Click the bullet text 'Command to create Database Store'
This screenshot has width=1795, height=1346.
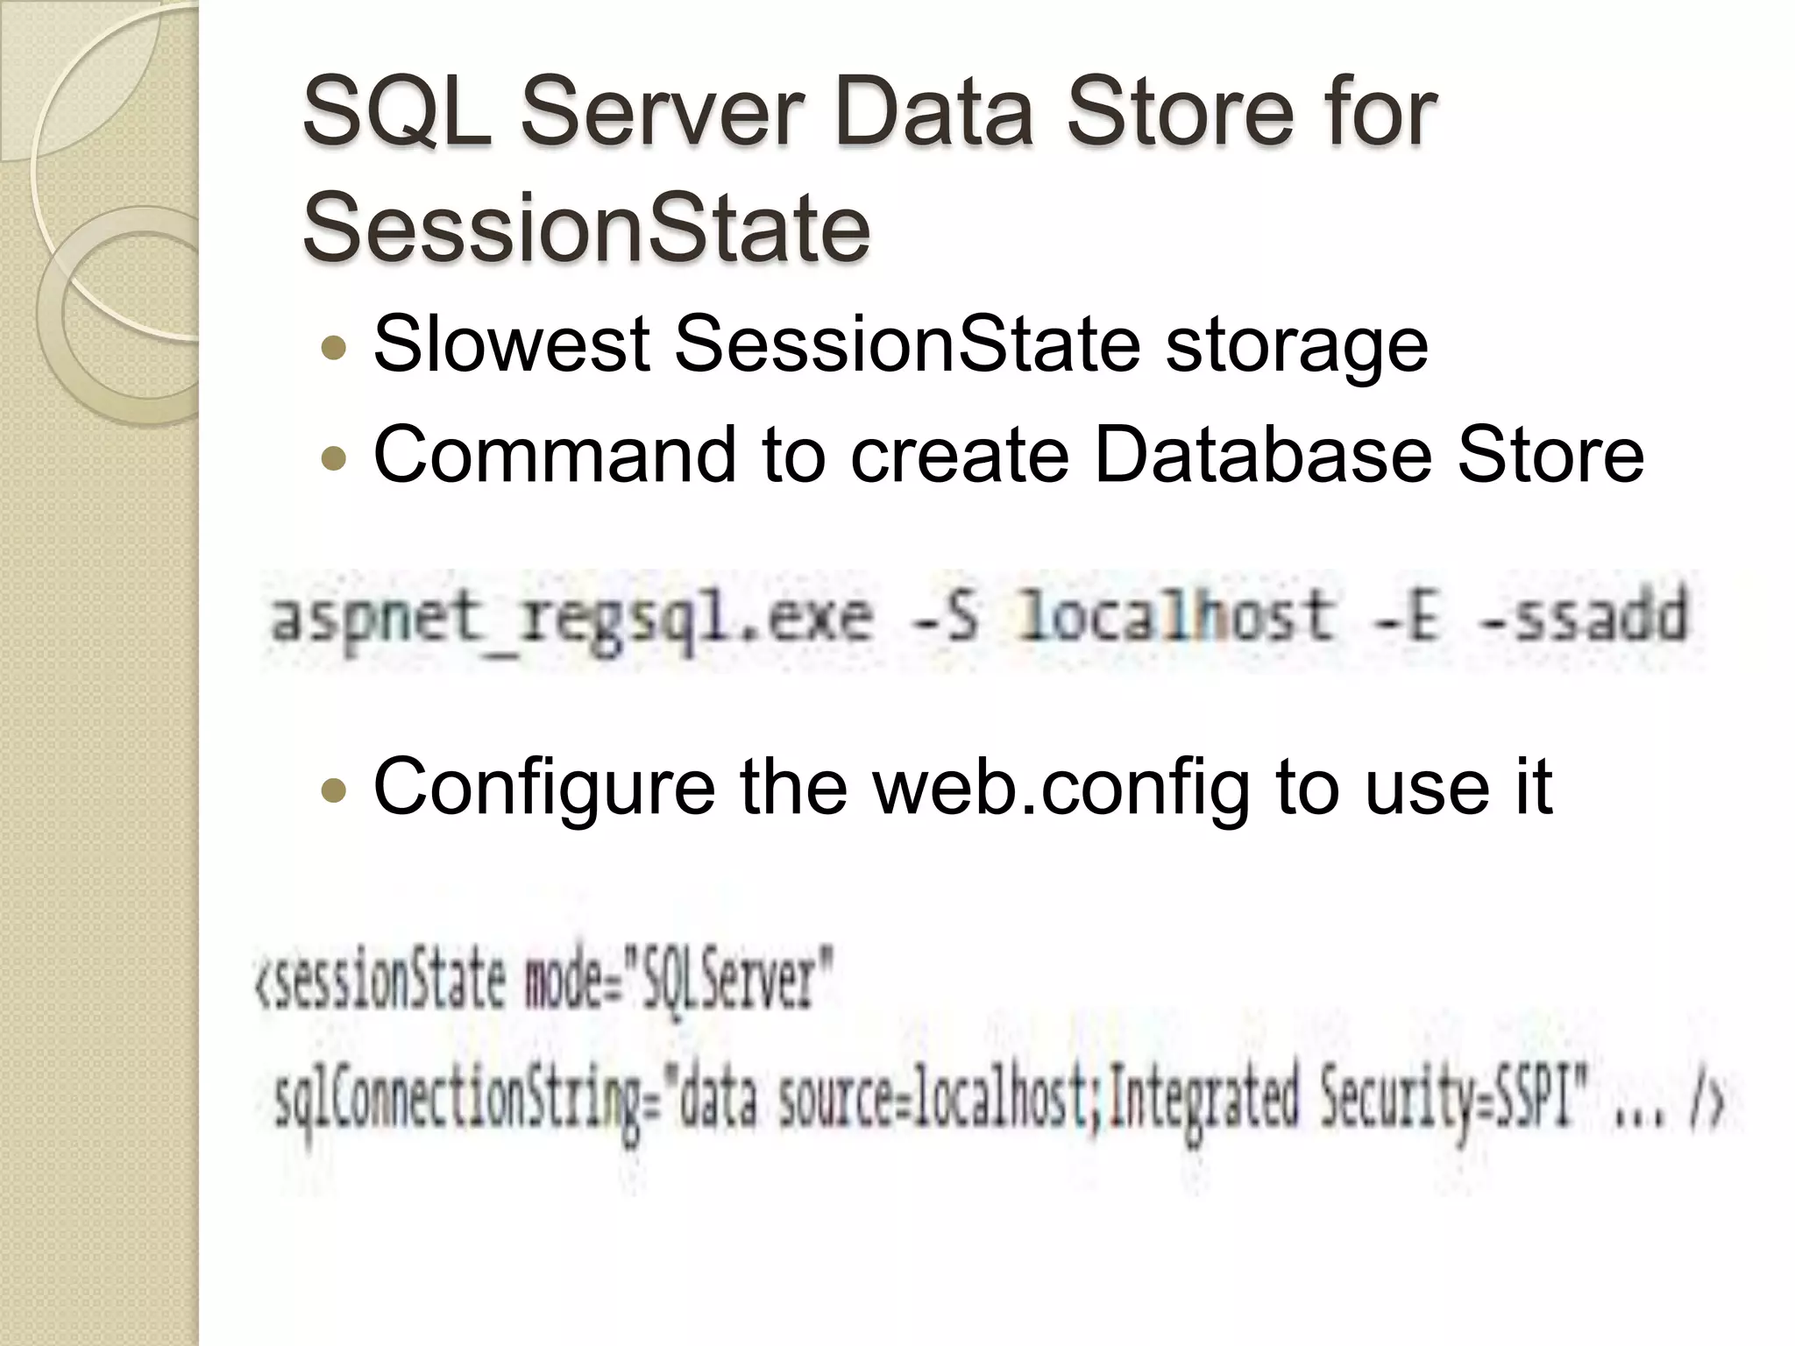(x=1009, y=454)
